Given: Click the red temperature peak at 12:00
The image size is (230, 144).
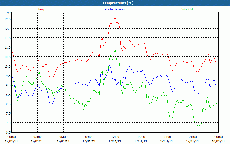Looking at the screenshot, I should point(115,18).
